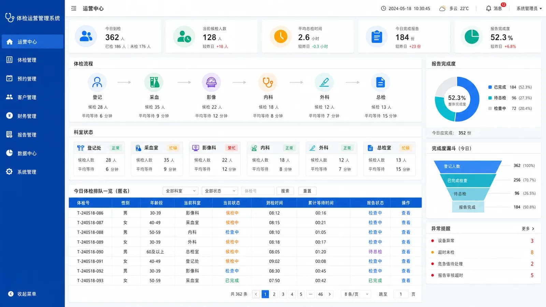
Task: Select the 内科 stethoscope flow icon
Action: point(268,82)
